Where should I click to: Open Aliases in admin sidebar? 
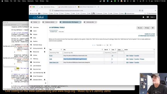point(35,34)
